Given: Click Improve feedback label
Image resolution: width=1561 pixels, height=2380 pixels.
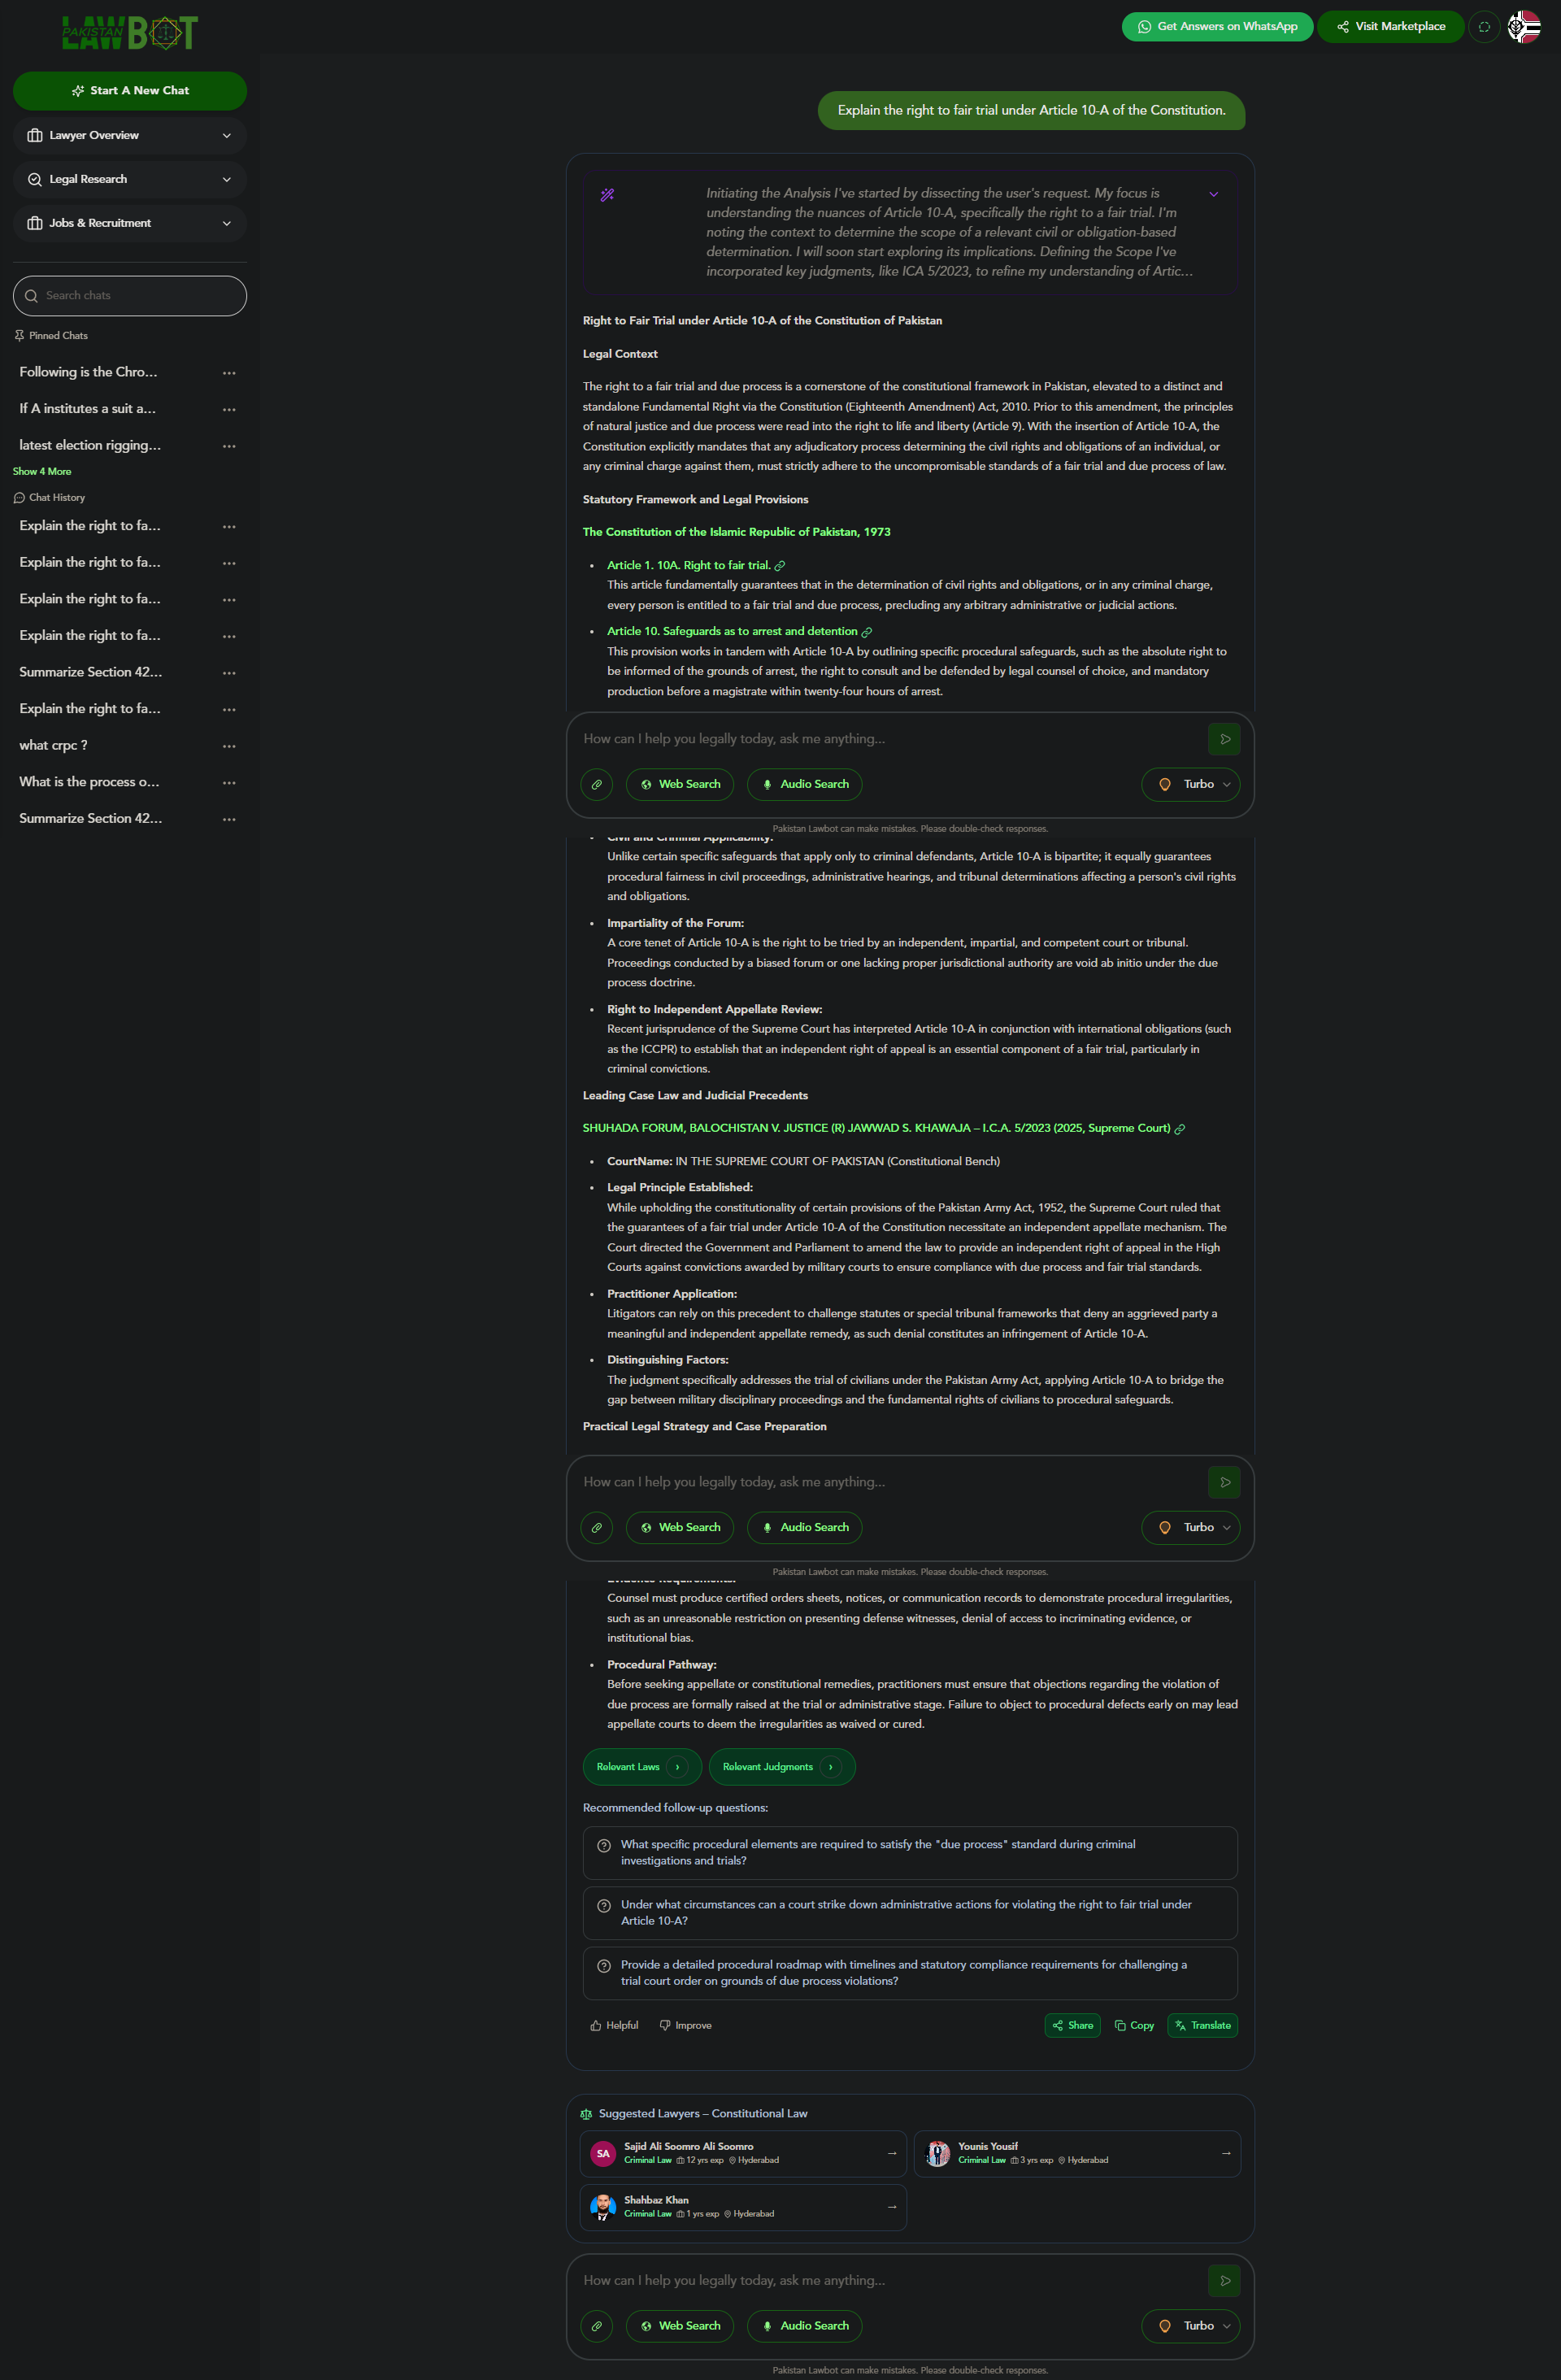Looking at the screenshot, I should point(693,2026).
